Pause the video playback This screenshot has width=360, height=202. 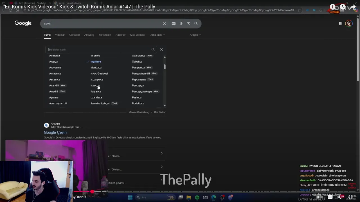click(318, 197)
